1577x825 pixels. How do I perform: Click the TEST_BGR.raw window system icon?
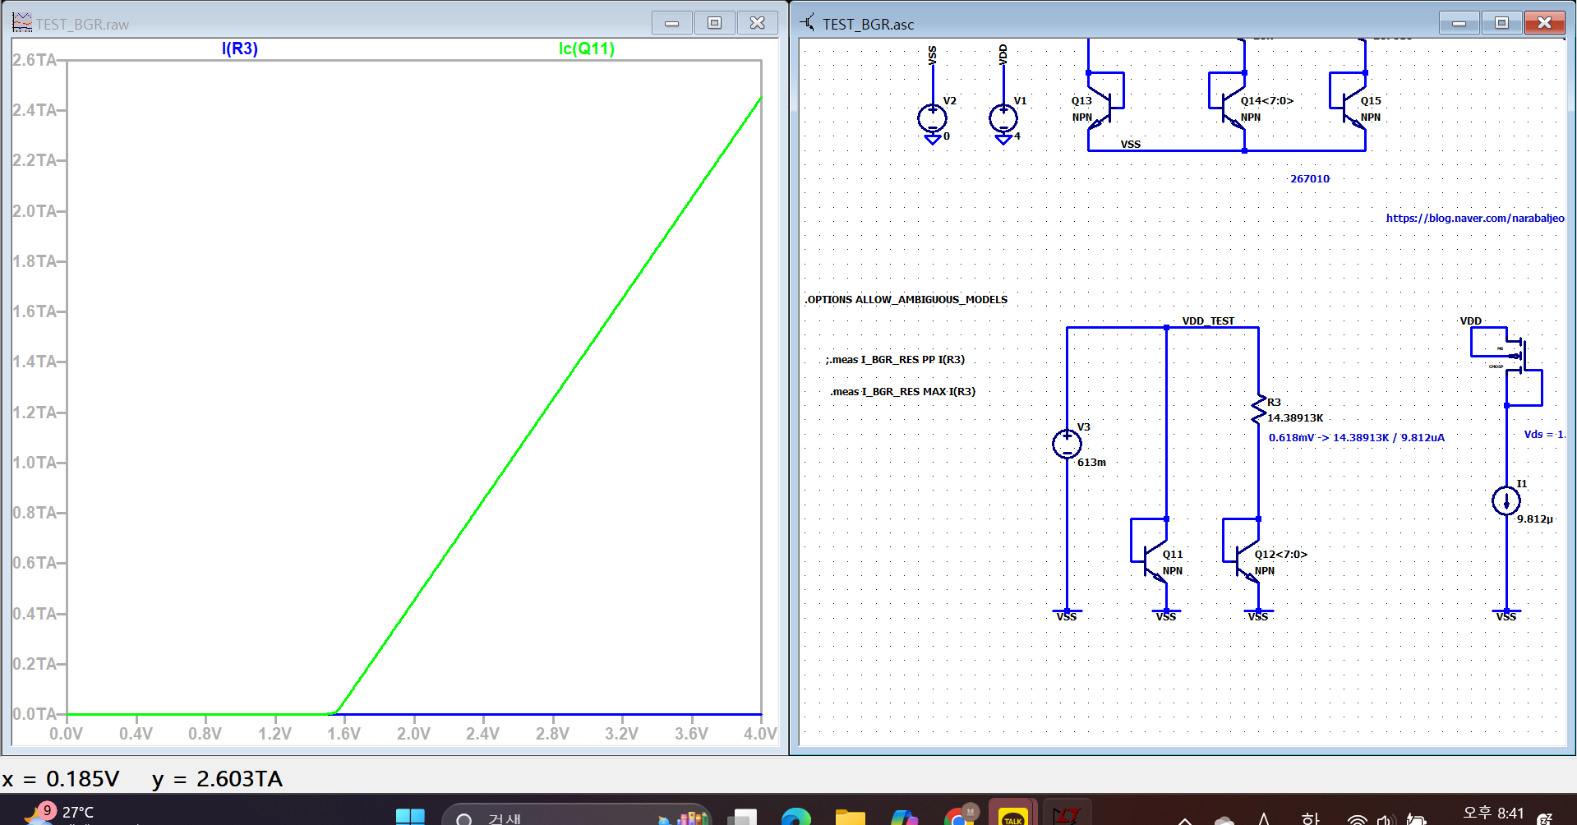22,23
